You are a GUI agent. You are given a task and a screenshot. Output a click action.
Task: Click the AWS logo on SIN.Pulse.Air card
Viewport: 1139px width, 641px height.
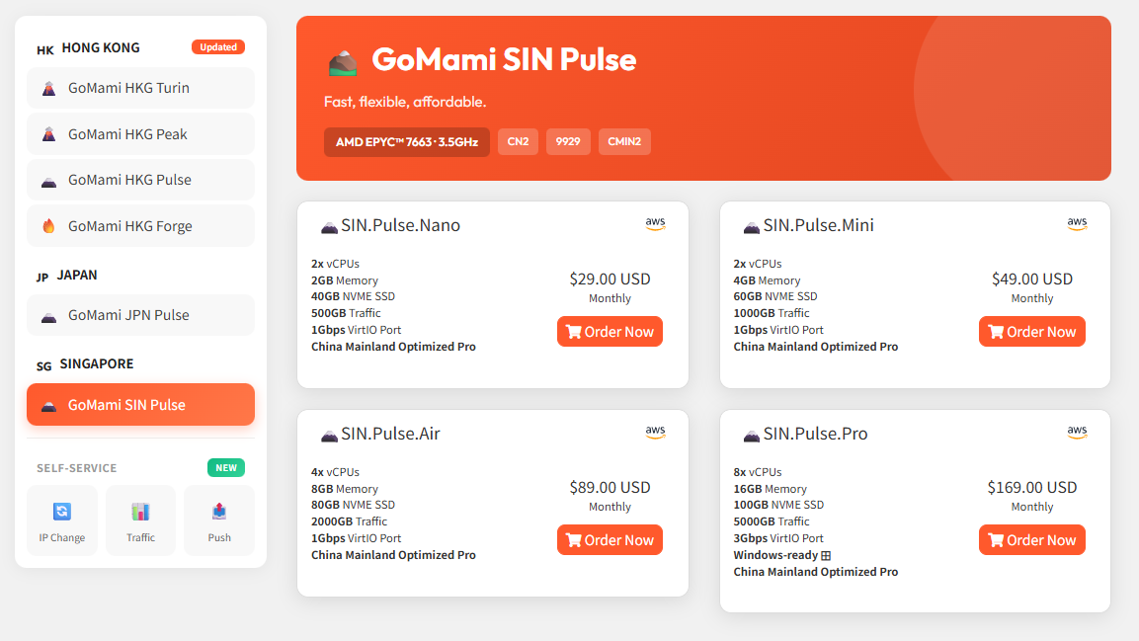(x=655, y=433)
